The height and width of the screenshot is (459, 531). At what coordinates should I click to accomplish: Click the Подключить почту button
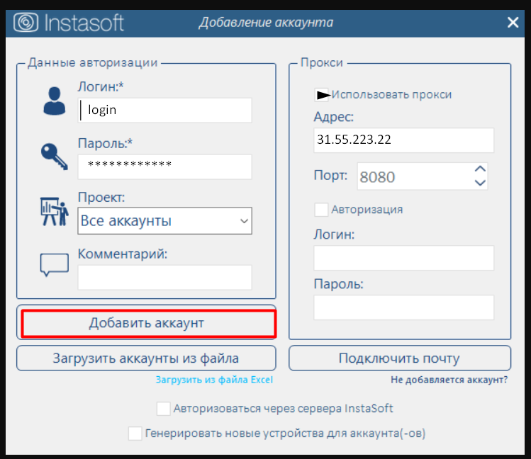[x=400, y=358]
